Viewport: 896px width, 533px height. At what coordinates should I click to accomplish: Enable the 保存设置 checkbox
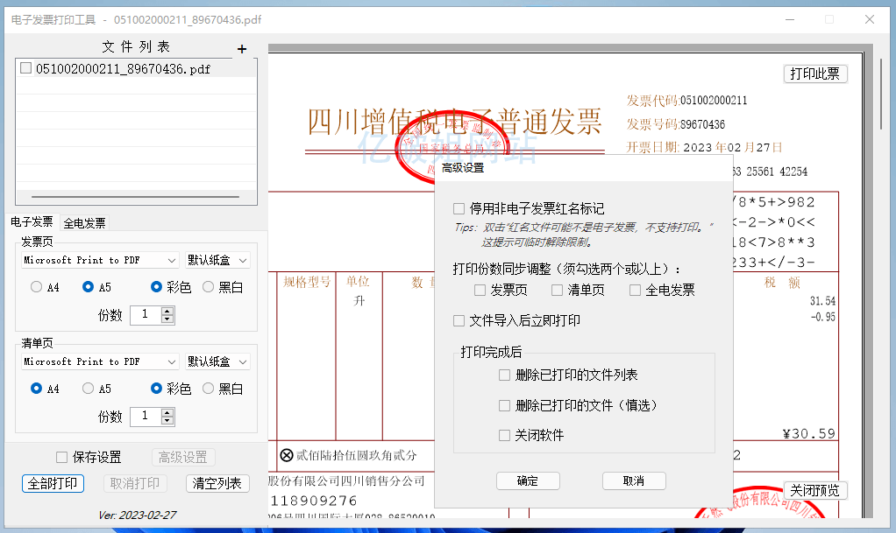(61, 457)
